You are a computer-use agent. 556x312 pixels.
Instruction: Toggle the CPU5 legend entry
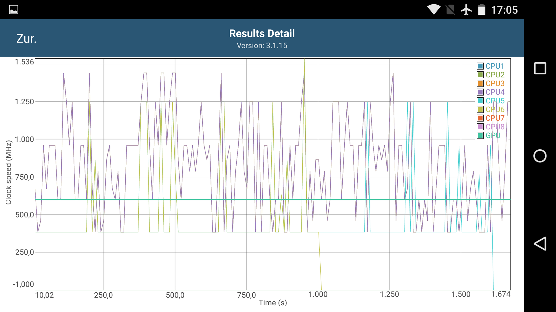(495, 101)
